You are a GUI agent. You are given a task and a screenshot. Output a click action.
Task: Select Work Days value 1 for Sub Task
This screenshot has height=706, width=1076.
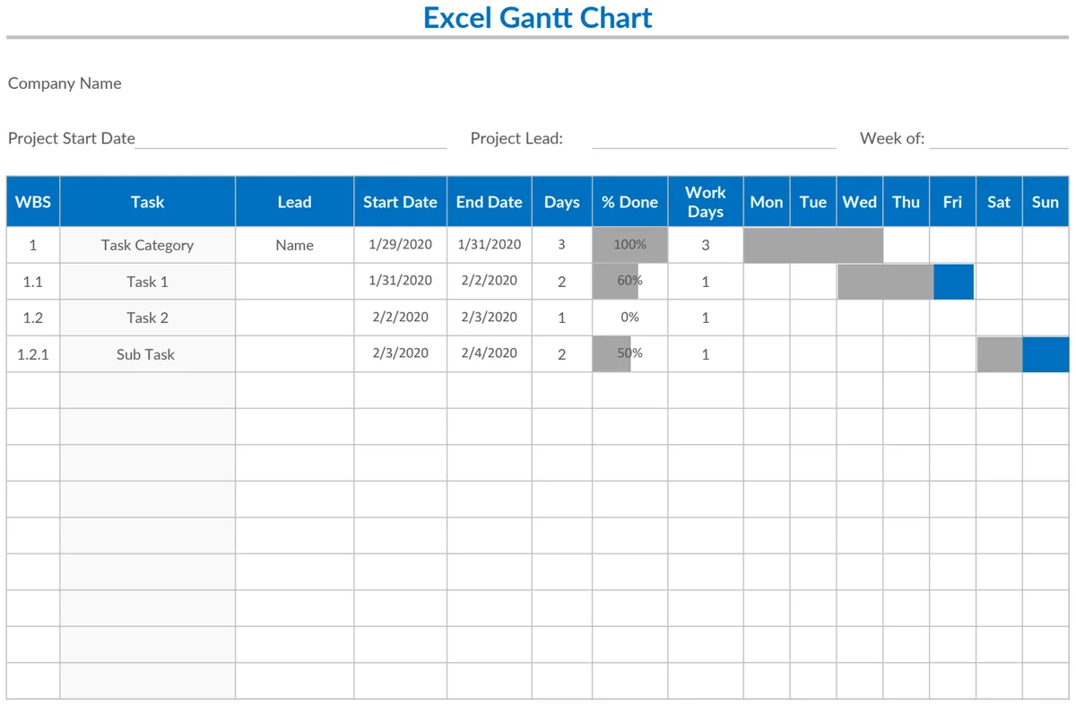click(x=706, y=354)
